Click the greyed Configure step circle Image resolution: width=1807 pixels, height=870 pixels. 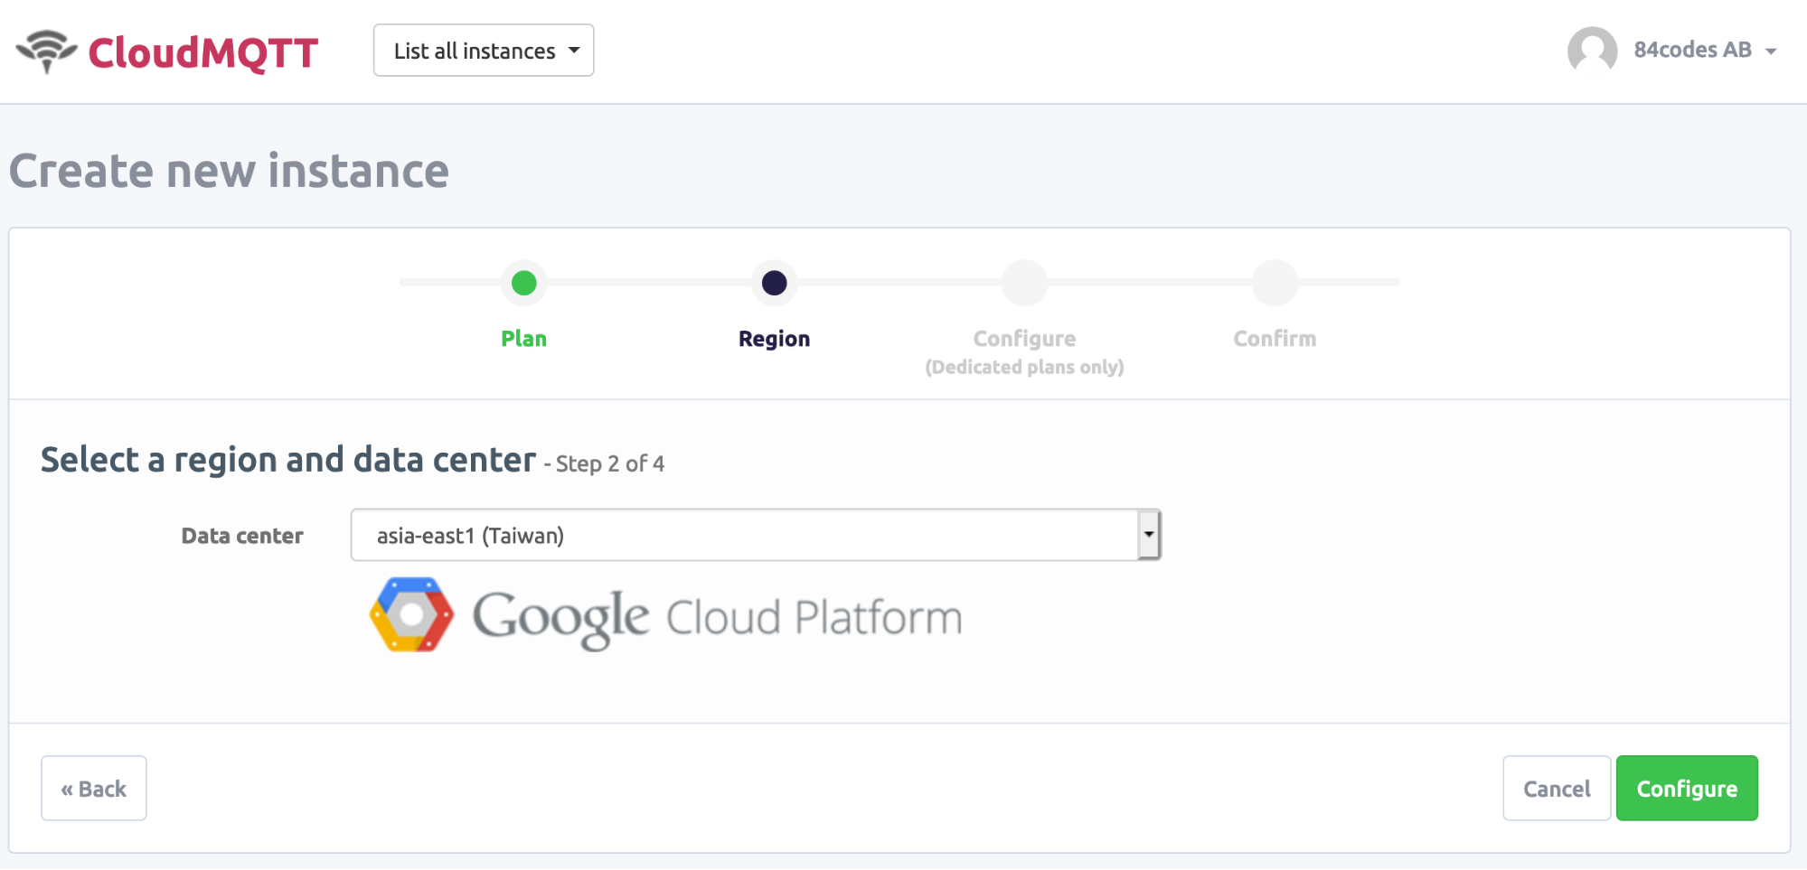1024,283
